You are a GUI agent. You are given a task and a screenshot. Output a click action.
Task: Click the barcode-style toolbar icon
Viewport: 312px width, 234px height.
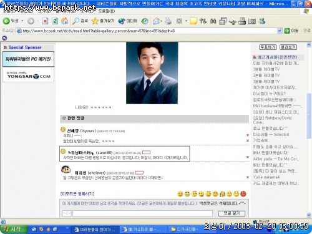pos(252,21)
